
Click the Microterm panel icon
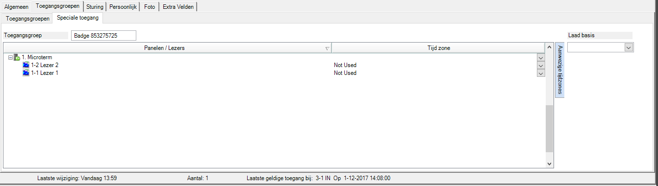click(x=17, y=57)
